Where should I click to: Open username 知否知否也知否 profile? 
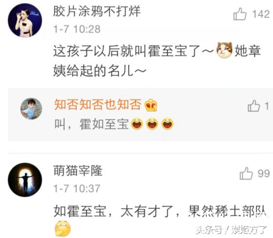(x=98, y=104)
